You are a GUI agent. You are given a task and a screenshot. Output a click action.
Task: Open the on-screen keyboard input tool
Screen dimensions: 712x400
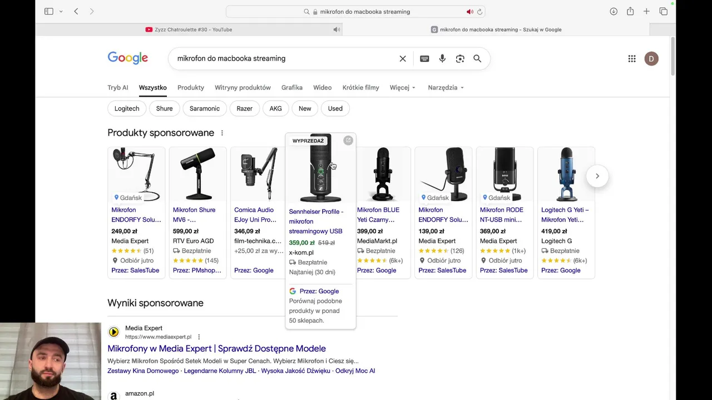[x=424, y=58]
